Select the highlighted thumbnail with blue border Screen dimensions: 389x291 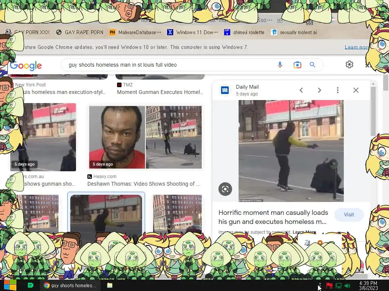(x=106, y=214)
